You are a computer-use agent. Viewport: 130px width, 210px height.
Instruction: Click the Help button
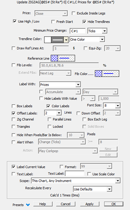click(43, 204)
